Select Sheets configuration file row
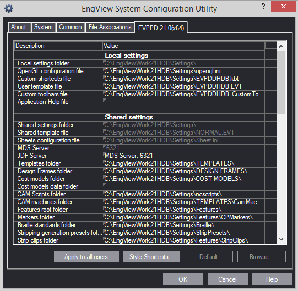This screenshot has height=291, width=298. (139, 140)
